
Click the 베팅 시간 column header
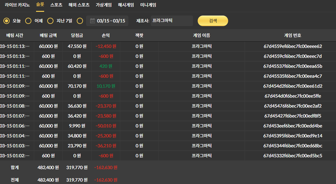click(x=15, y=35)
